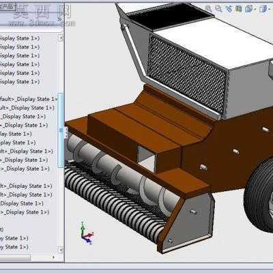
Task: Select tree row 'lay State 1>)'
Action: tap(16, 134)
